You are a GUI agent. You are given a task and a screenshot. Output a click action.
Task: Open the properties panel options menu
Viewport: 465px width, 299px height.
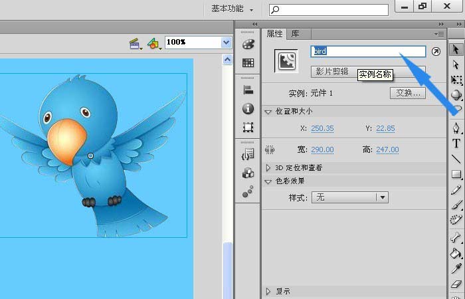click(x=439, y=34)
